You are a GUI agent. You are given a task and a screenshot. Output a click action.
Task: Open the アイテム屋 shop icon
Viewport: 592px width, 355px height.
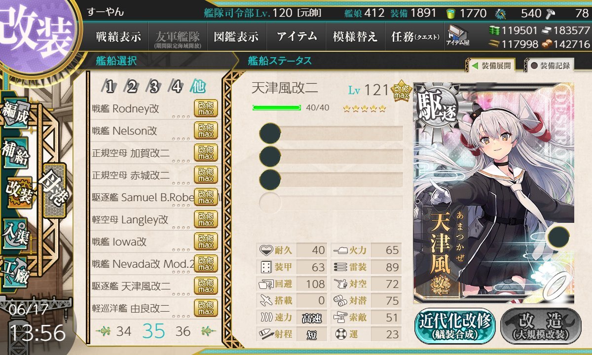pos(457,35)
